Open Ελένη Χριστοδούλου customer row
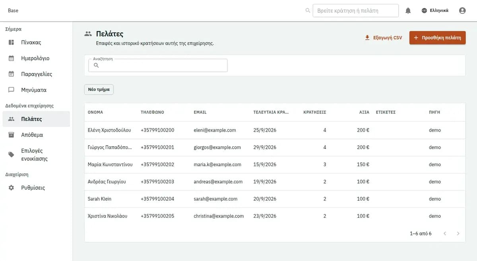The image size is (477, 261). click(x=275, y=130)
